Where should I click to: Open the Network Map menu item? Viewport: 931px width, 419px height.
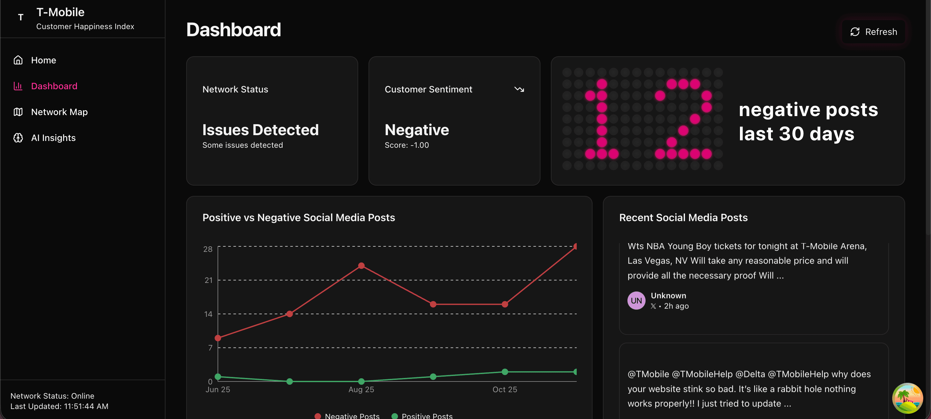coord(59,112)
